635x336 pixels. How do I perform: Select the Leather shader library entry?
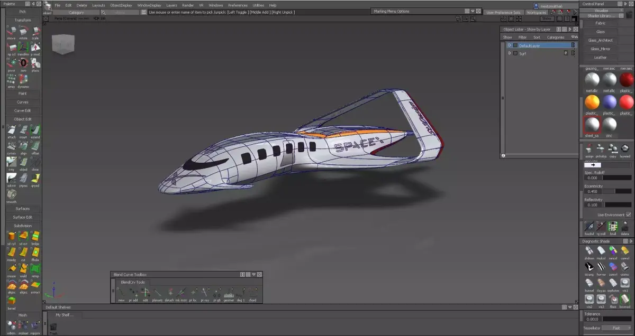pyautogui.click(x=600, y=57)
